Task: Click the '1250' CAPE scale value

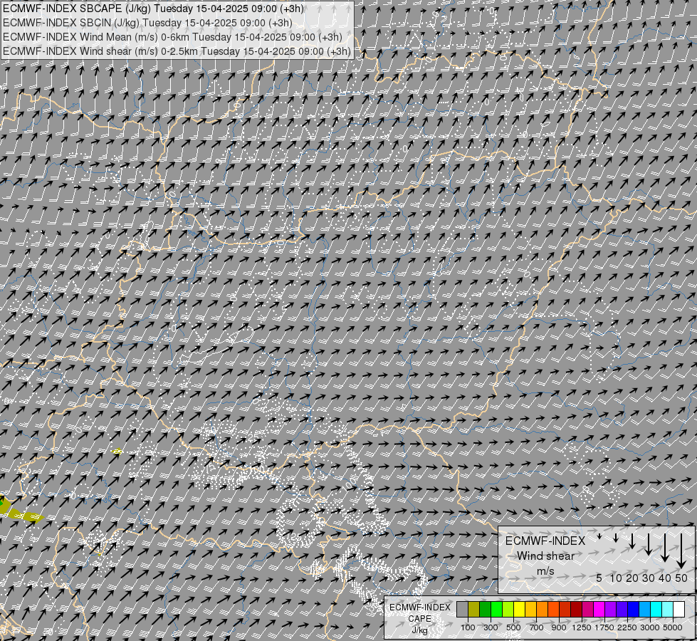Action: point(582,627)
